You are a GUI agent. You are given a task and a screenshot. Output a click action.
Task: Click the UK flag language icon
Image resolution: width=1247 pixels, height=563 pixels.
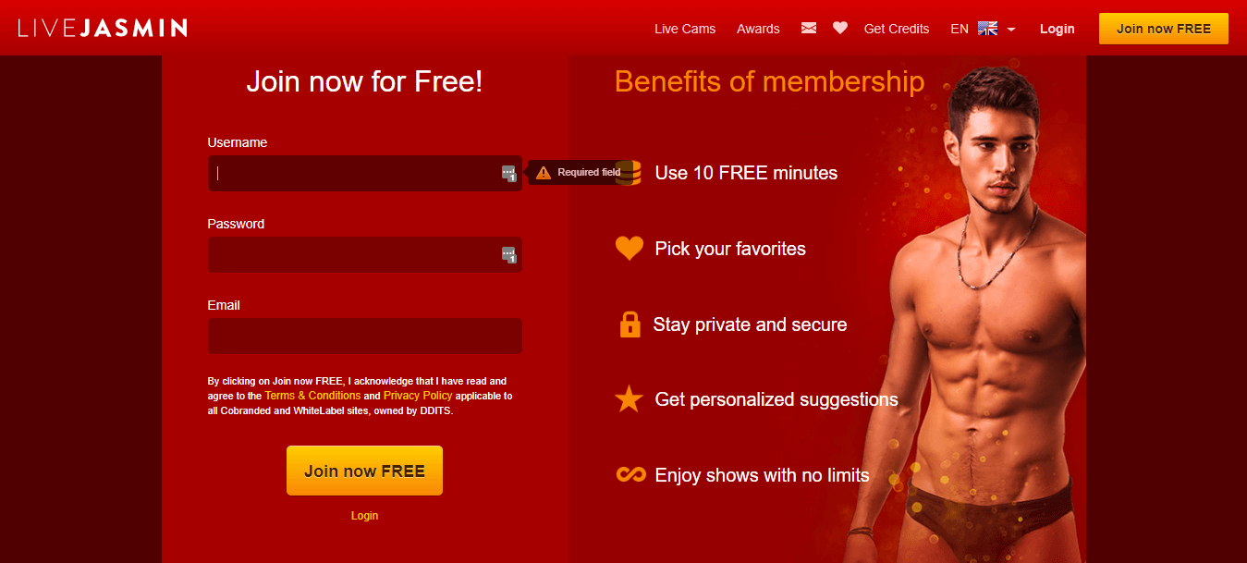coord(987,29)
